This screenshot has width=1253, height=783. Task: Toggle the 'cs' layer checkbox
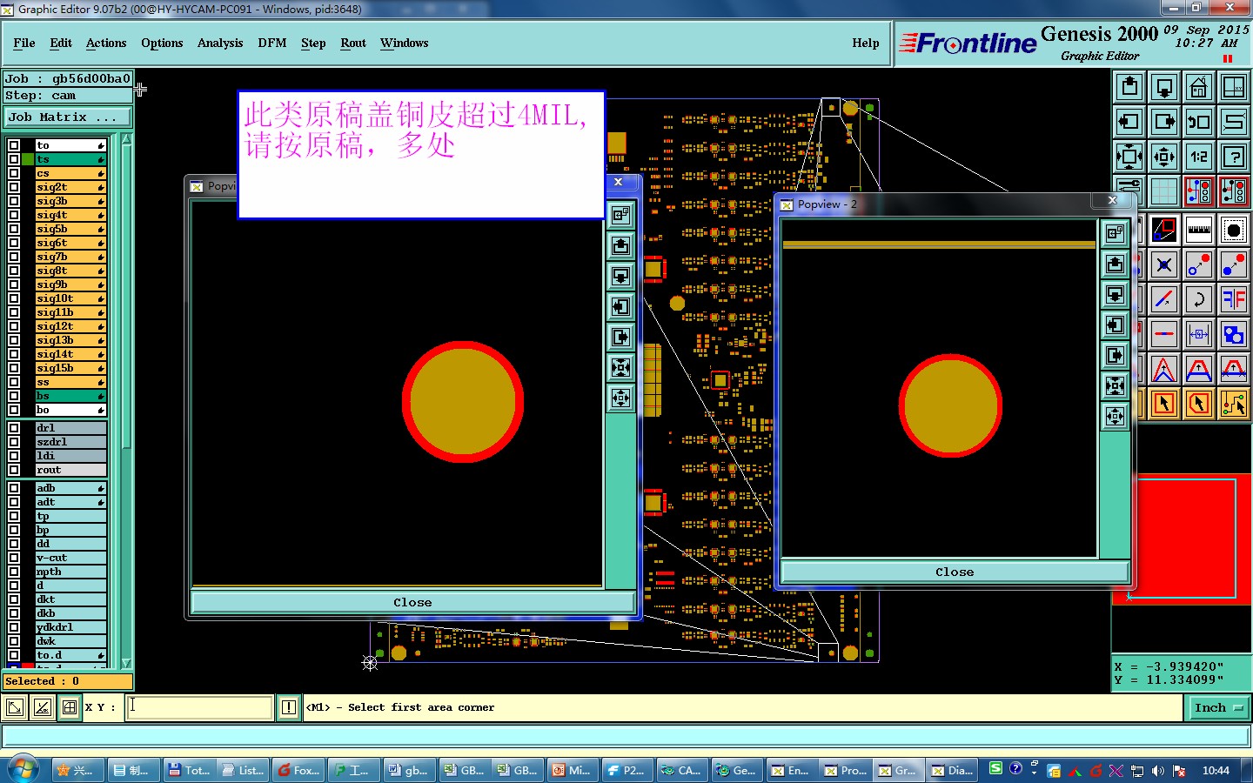(x=14, y=173)
